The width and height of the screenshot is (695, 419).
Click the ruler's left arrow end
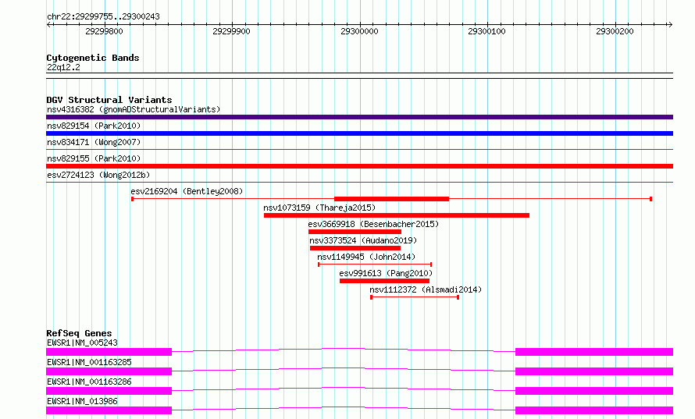tap(48, 25)
